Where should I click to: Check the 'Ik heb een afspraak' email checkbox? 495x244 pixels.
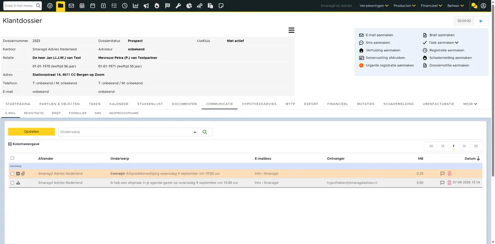pos(12,183)
